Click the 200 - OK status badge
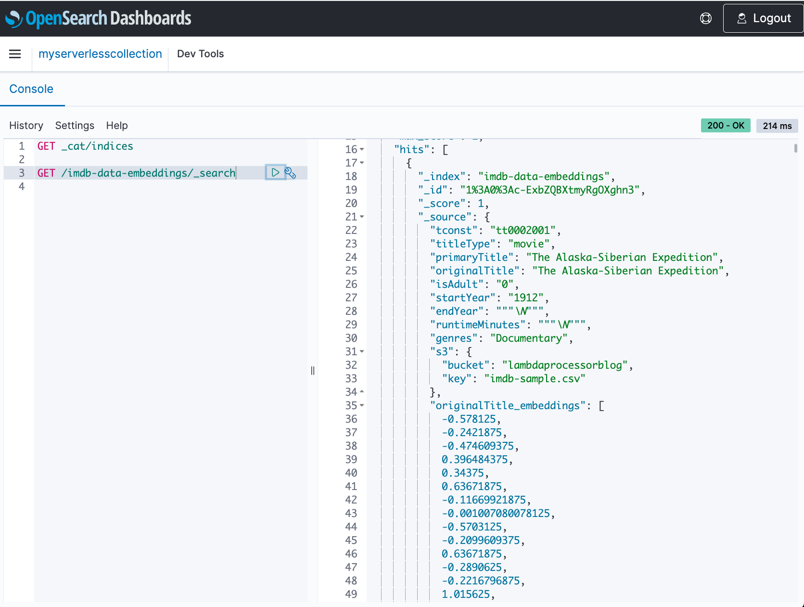Image resolution: width=804 pixels, height=607 pixels. click(726, 125)
